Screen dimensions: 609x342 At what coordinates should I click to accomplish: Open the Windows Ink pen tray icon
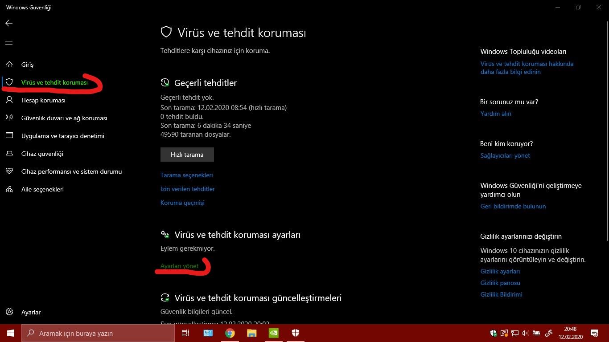[549, 333]
